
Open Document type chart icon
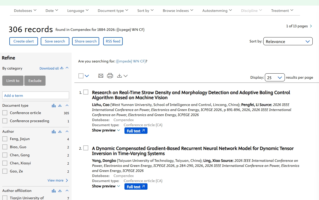54,105
